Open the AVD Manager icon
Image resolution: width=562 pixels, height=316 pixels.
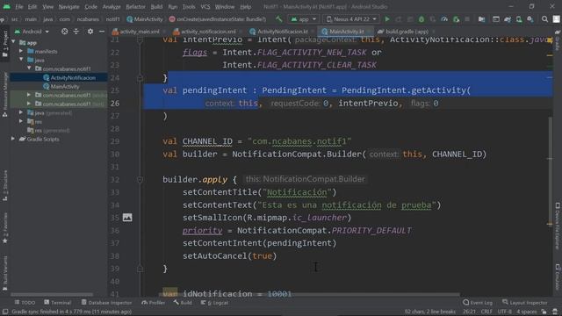click(x=519, y=19)
